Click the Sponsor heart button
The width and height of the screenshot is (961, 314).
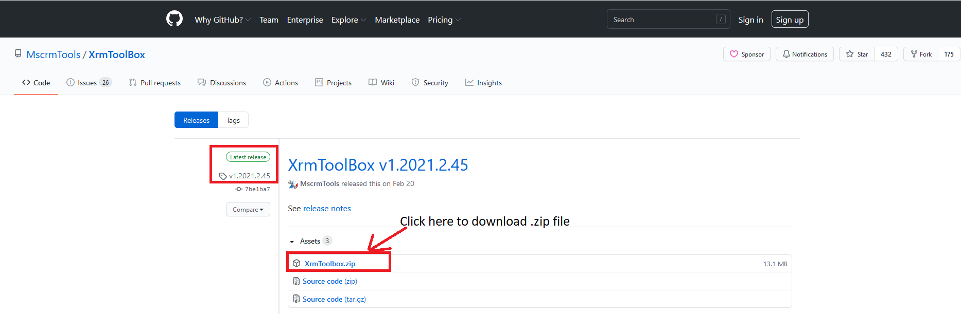click(746, 54)
